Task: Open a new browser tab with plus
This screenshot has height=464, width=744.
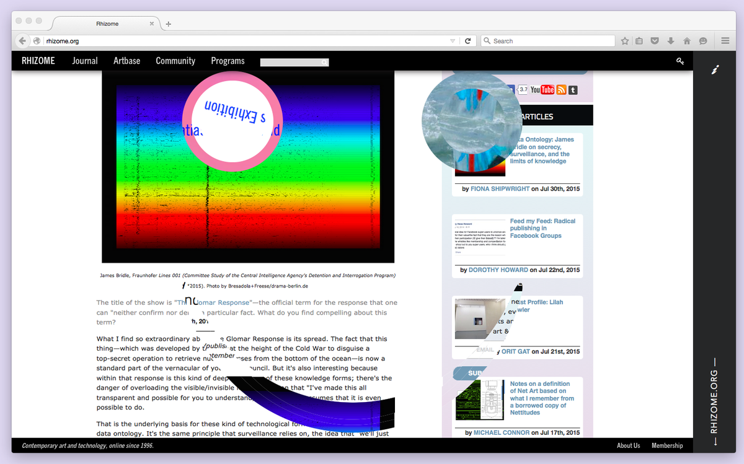Action: (168, 24)
